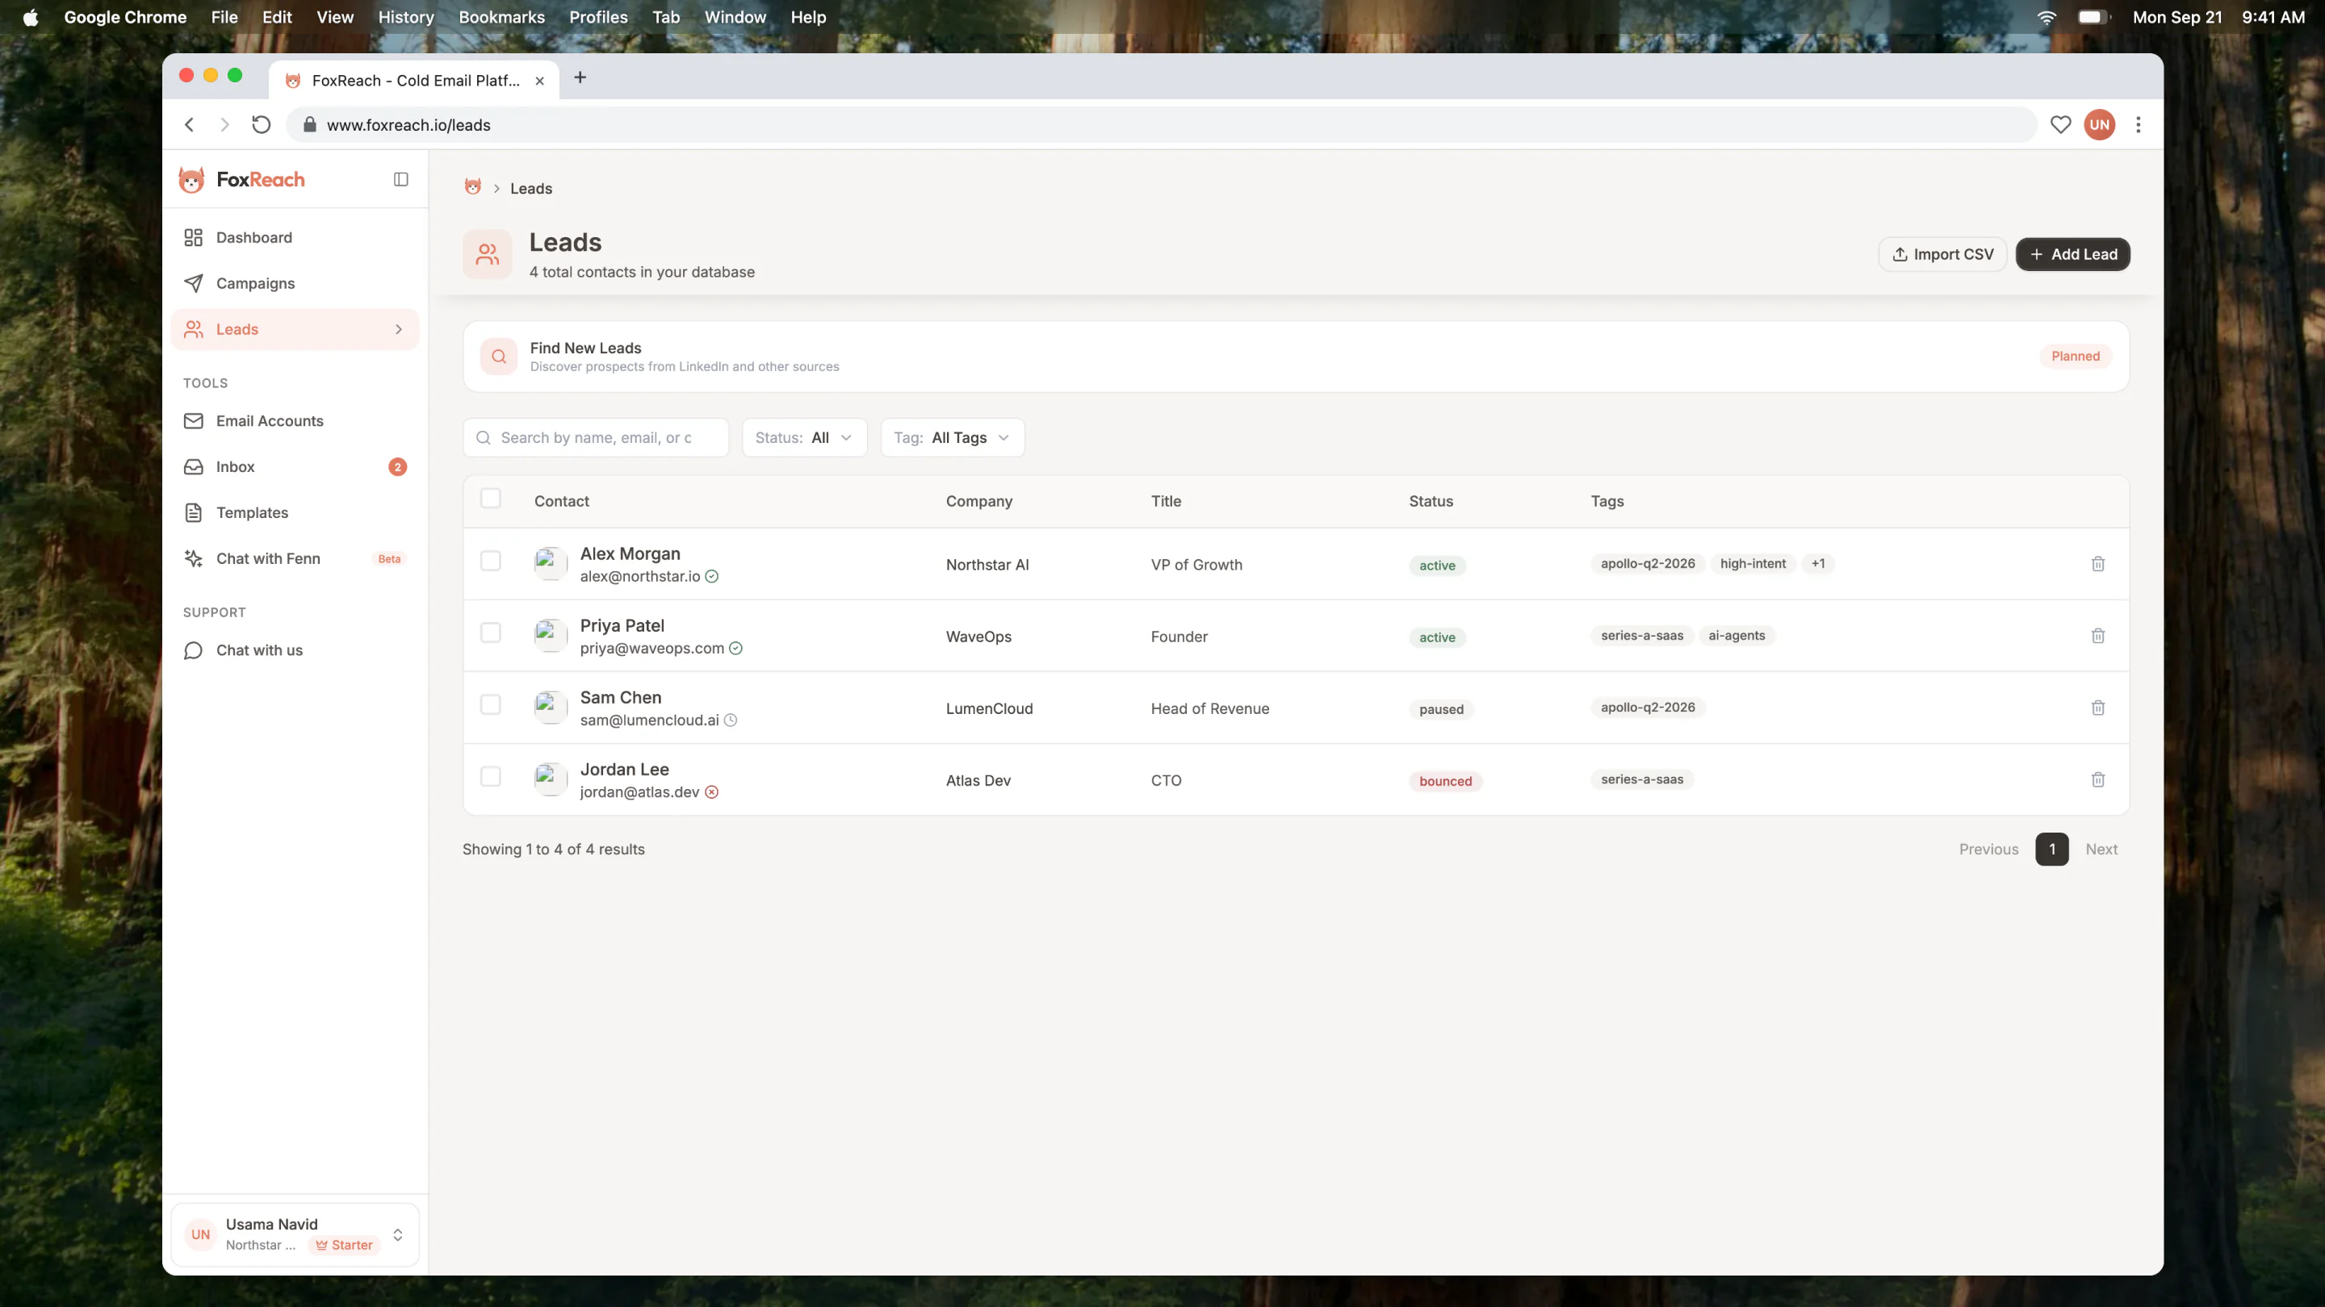
Task: Open Chat with Fenn
Action: point(295,559)
